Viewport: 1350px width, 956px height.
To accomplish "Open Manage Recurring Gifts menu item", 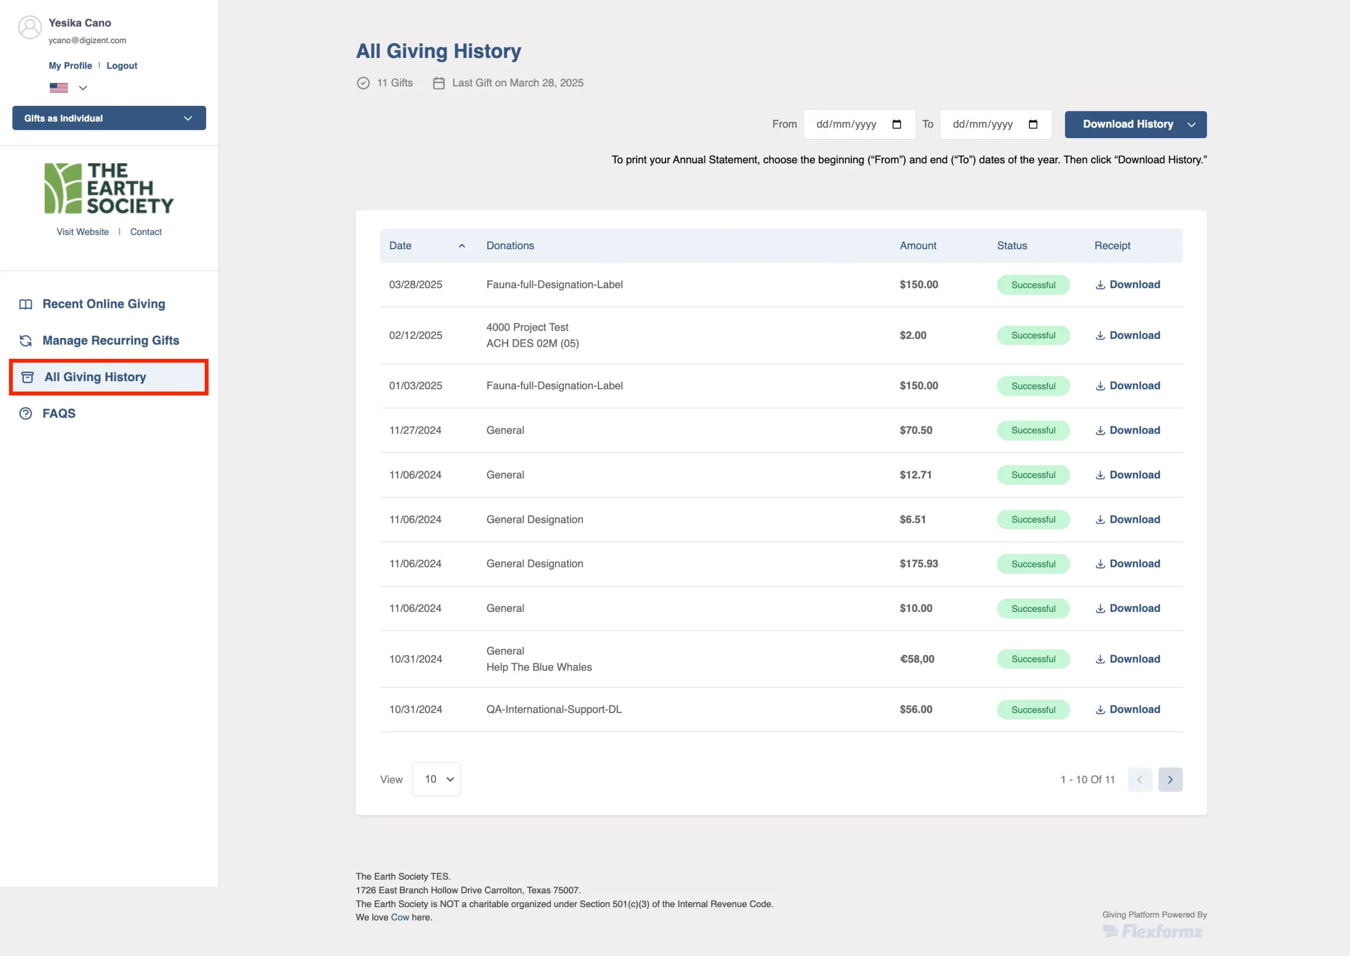I will click(x=111, y=341).
